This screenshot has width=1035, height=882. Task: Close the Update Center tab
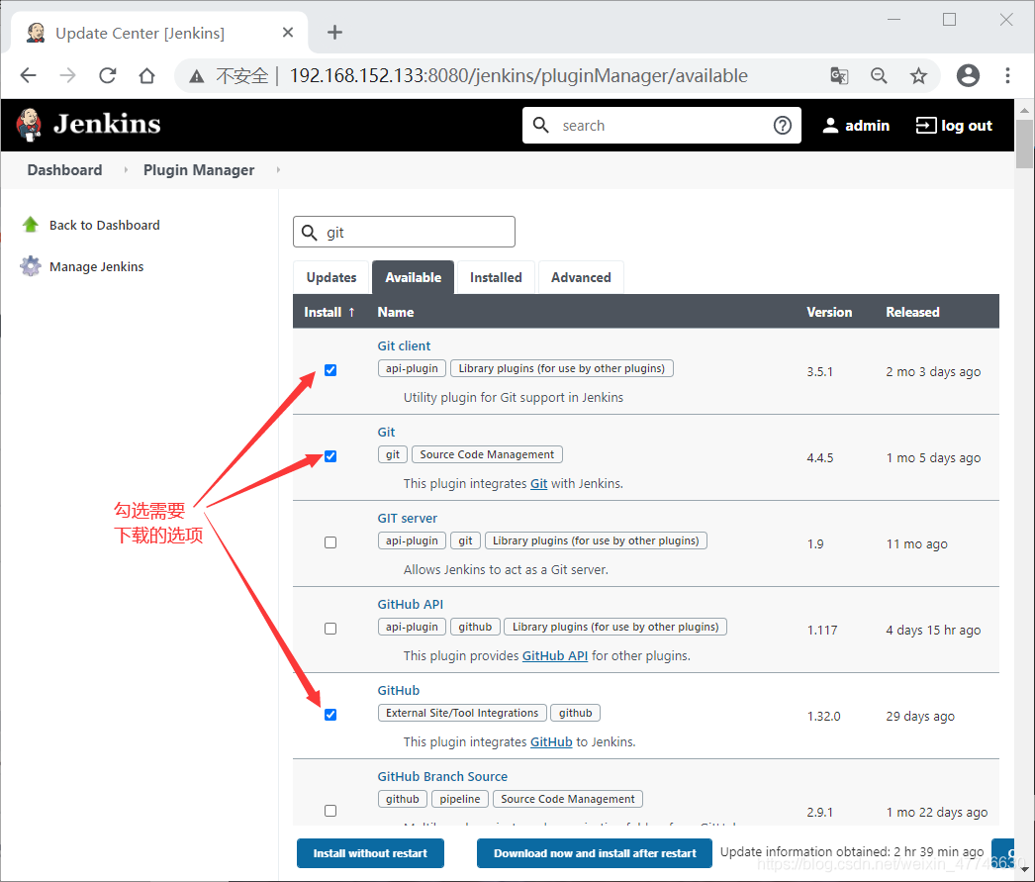coord(288,33)
